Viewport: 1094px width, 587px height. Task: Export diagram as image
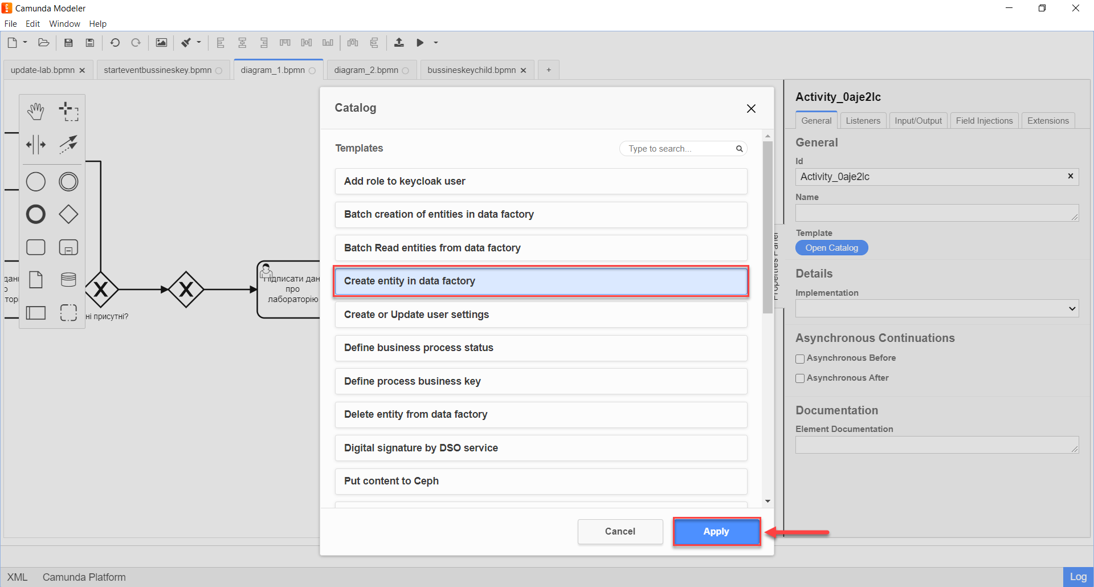click(x=161, y=43)
